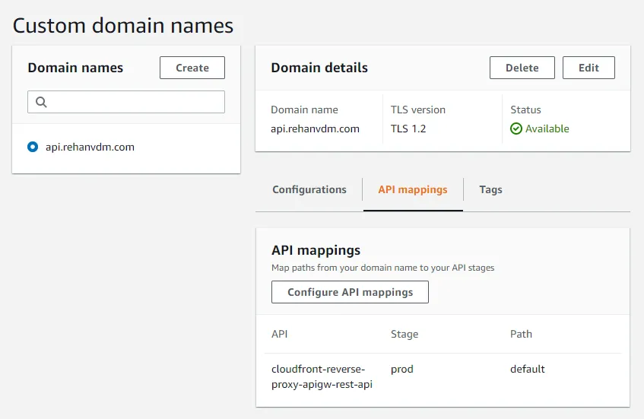Open Edit for the domain details
Viewport: 644px width, 419px height.
pos(588,68)
